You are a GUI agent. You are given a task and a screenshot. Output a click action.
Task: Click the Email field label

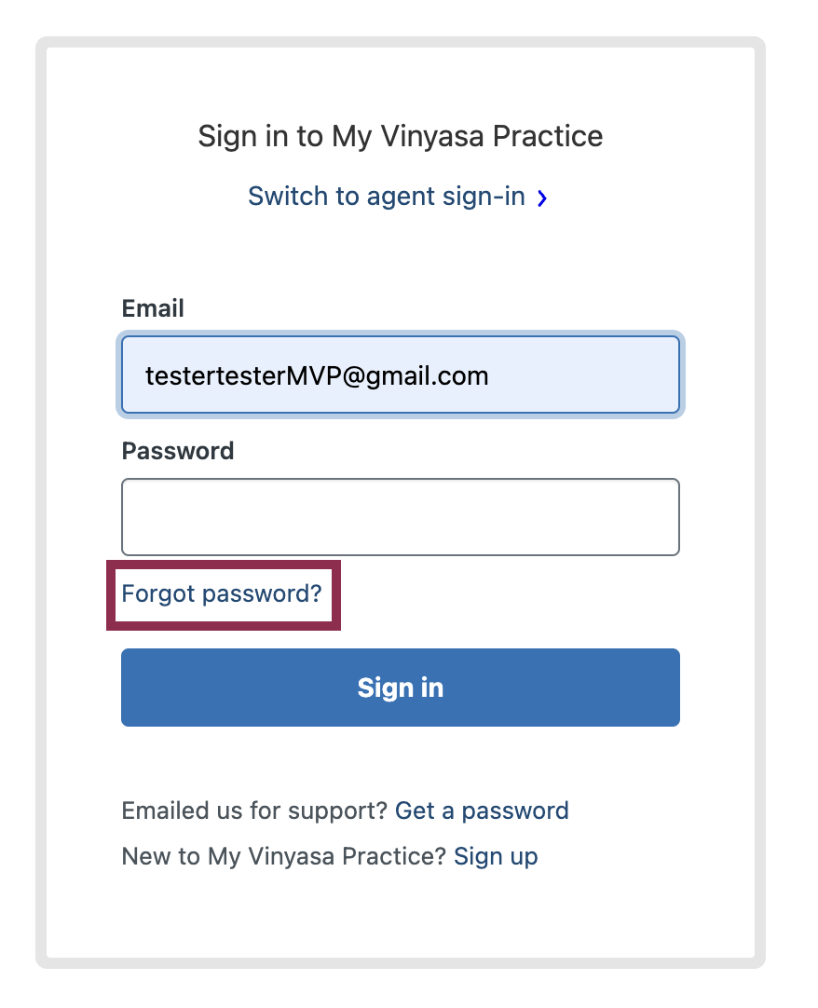[x=153, y=308]
